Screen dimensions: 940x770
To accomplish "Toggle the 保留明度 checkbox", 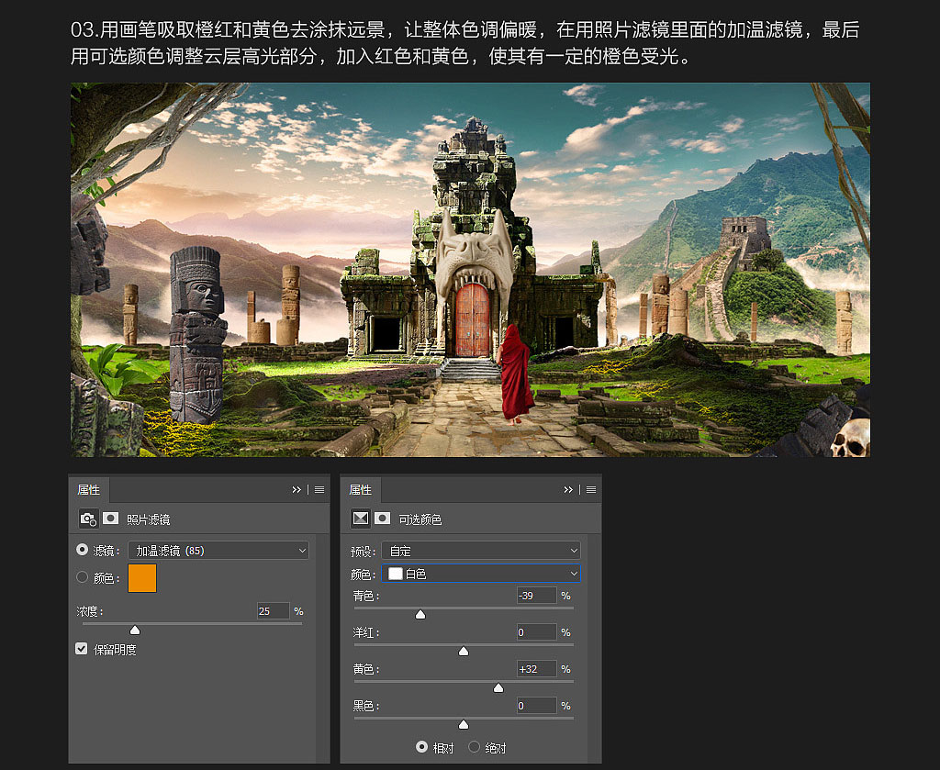I will coord(82,649).
